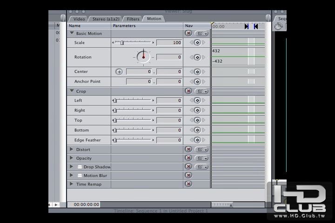Click the Crop Bottom slider handle

115,130
